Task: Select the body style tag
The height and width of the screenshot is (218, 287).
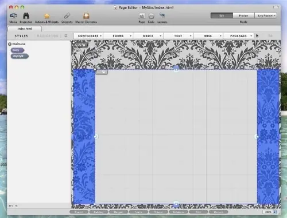Action: tap(18, 50)
